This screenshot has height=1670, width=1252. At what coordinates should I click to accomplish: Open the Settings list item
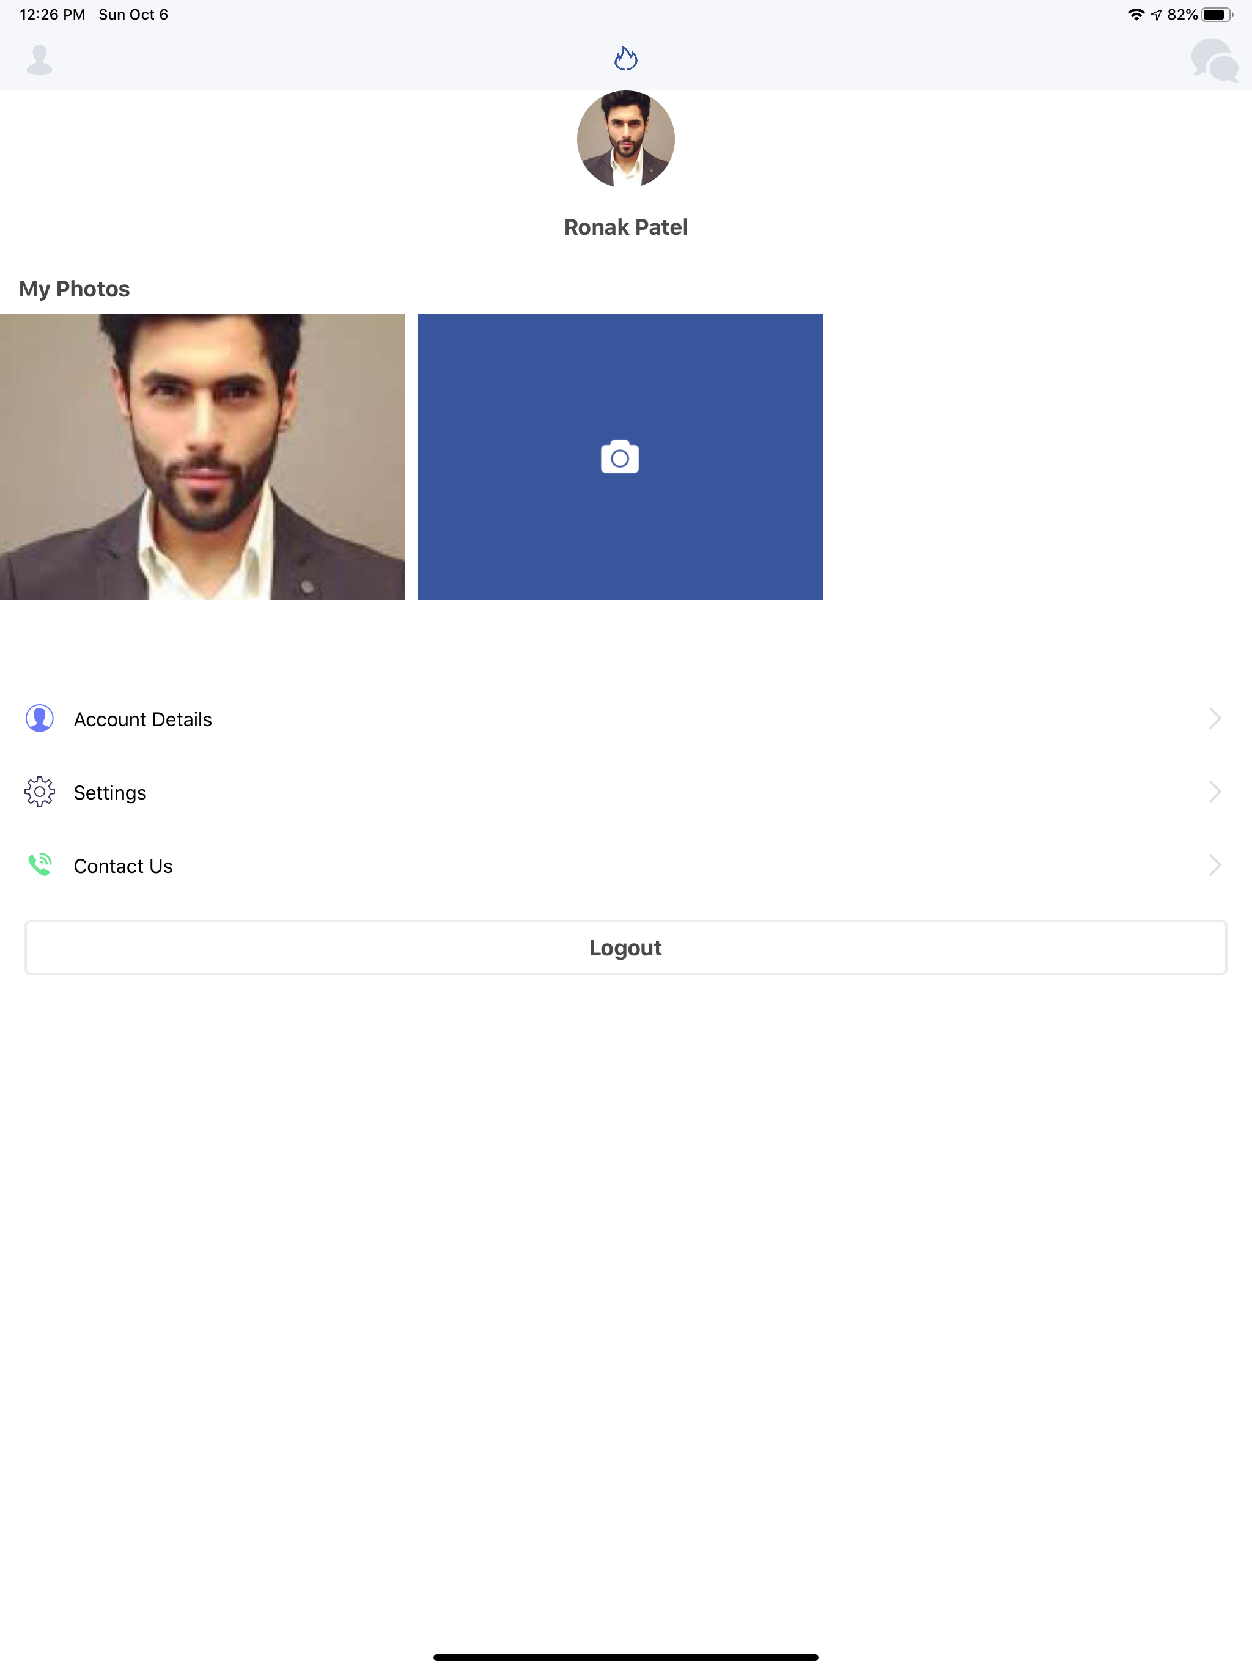click(109, 792)
